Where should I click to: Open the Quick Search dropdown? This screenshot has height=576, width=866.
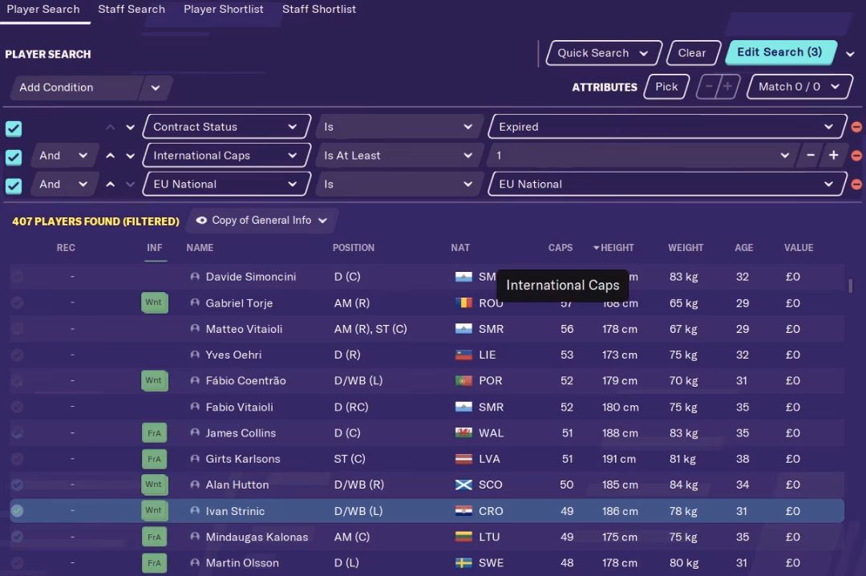(x=604, y=53)
